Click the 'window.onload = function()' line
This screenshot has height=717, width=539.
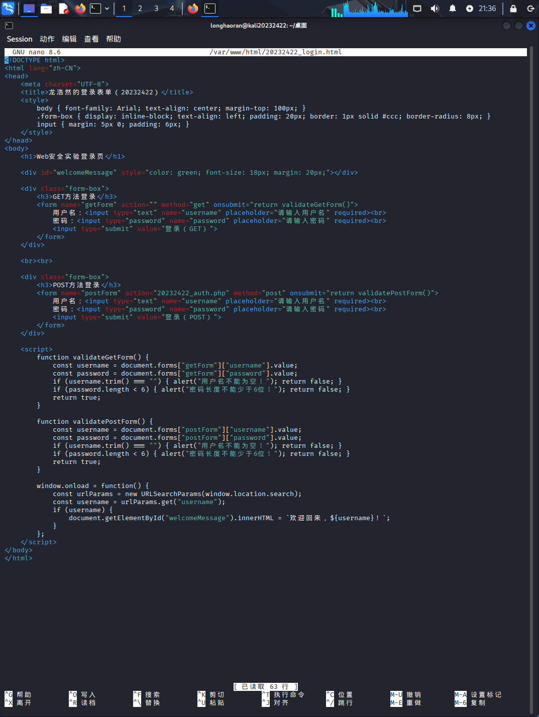point(93,486)
